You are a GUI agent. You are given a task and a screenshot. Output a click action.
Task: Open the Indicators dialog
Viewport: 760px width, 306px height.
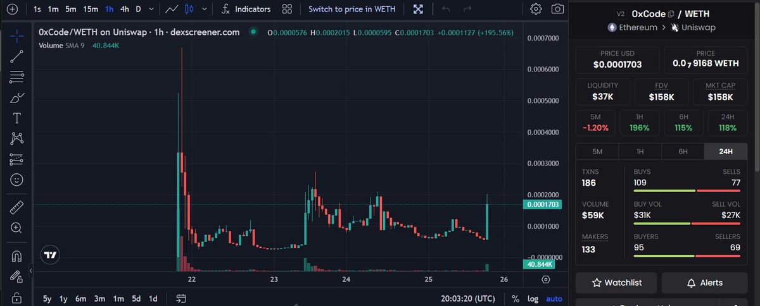pyautogui.click(x=246, y=9)
